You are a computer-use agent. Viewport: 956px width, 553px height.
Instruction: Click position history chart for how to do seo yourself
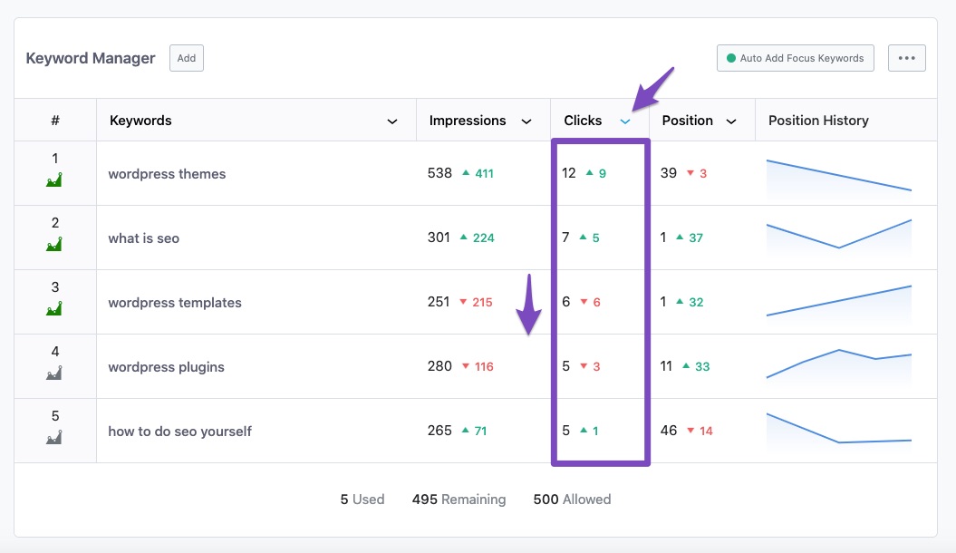839,431
